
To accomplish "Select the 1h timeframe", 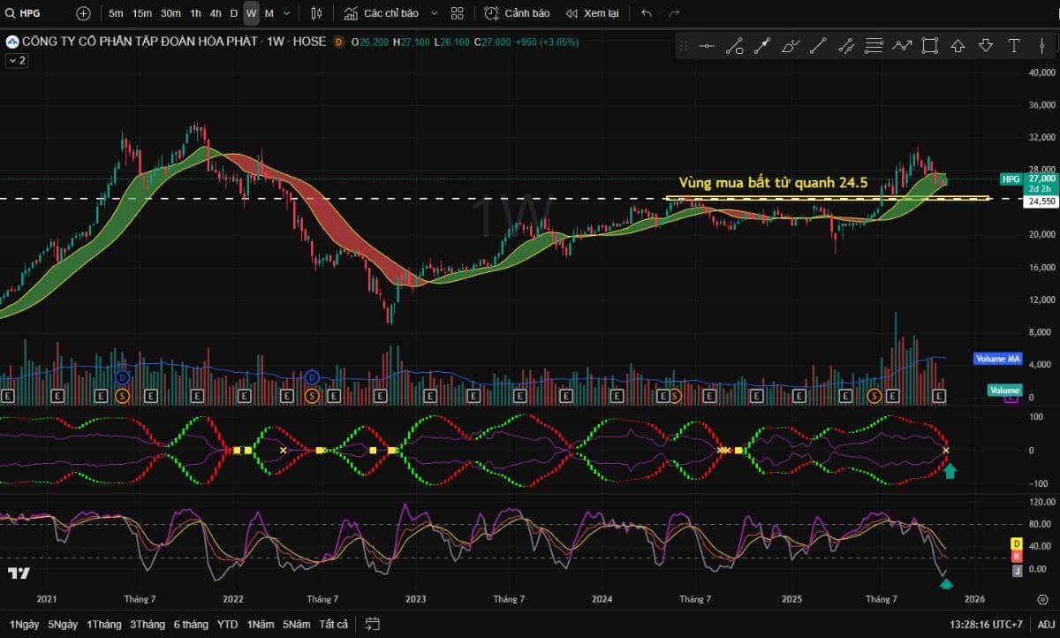I will click(x=195, y=13).
